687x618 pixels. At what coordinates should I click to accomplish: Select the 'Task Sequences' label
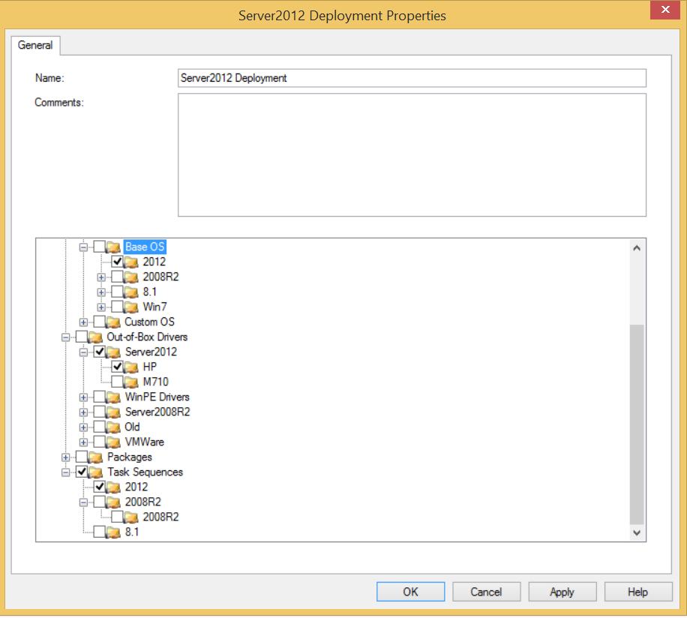pos(145,472)
